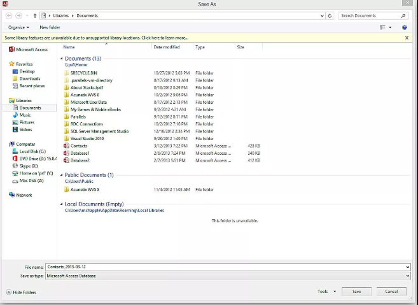Open the Organize dropdown menu
The image size is (418, 305).
coord(18,27)
